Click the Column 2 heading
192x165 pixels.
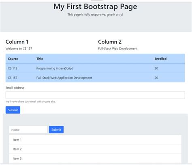(110, 42)
